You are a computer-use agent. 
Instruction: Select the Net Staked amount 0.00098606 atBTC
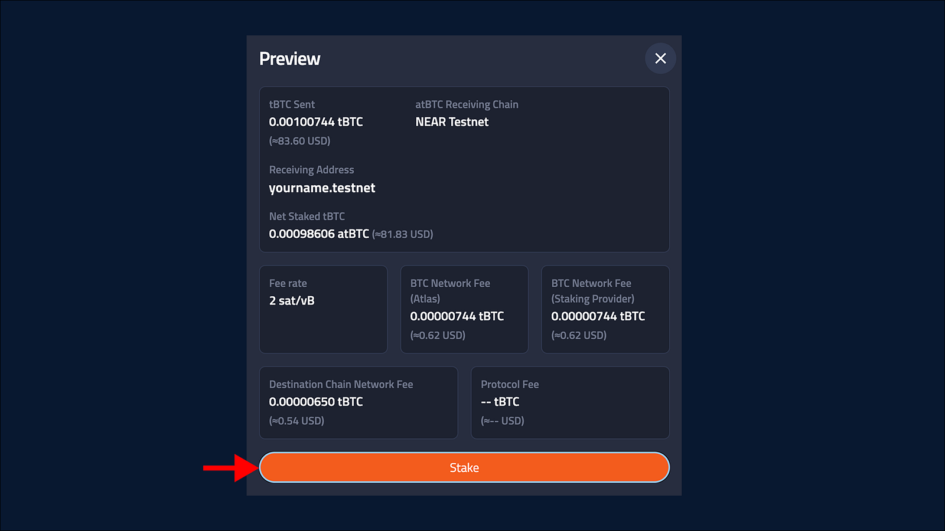pos(319,234)
